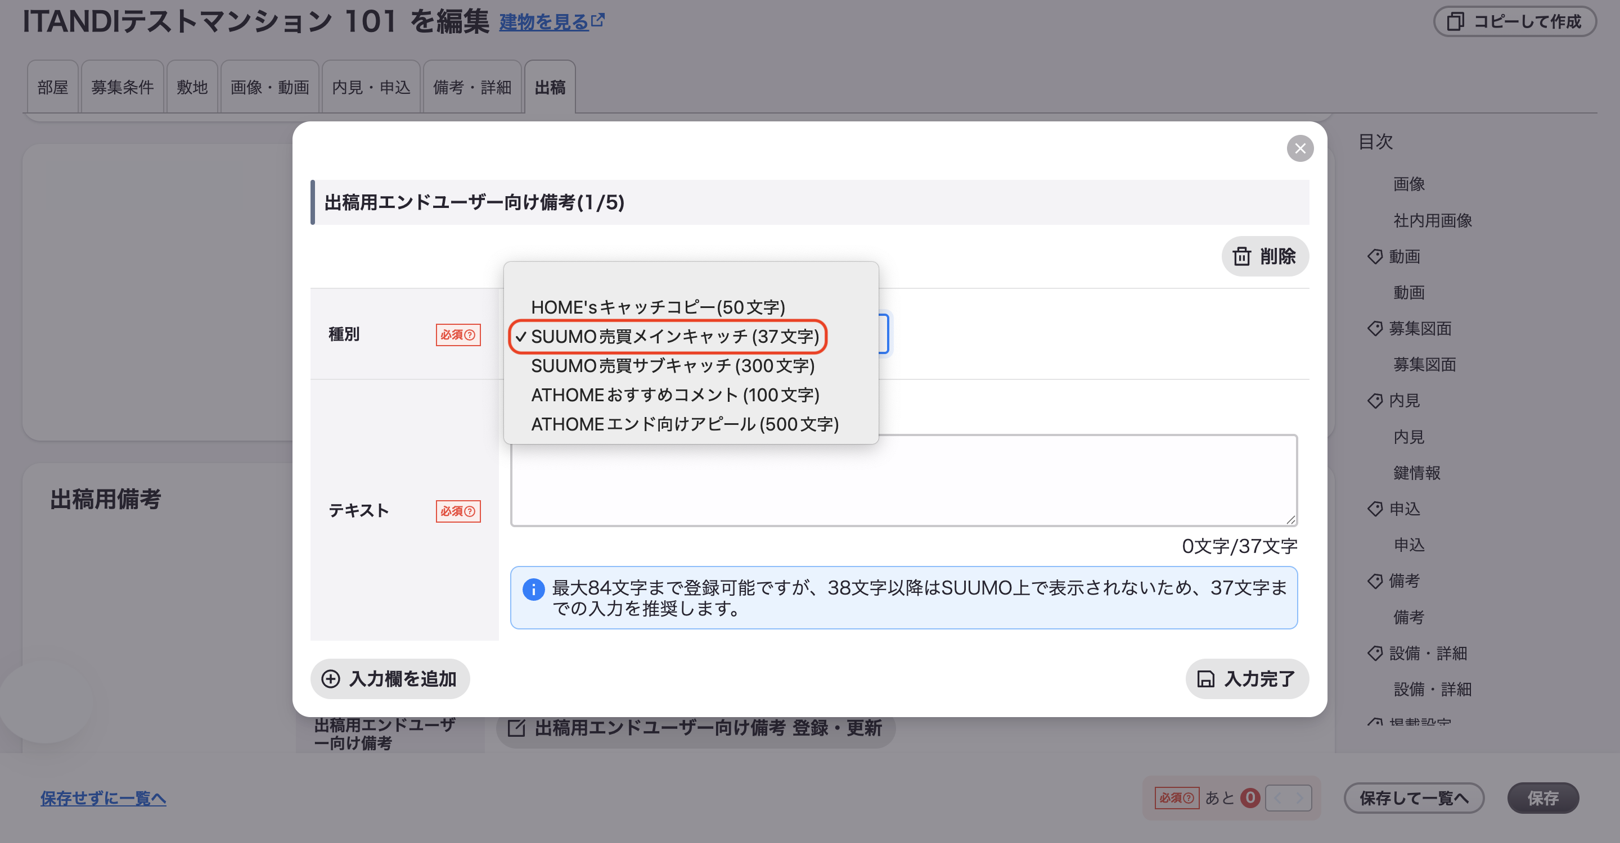Click tag icon beside 動画 heading
This screenshot has height=843, width=1620.
pos(1375,256)
